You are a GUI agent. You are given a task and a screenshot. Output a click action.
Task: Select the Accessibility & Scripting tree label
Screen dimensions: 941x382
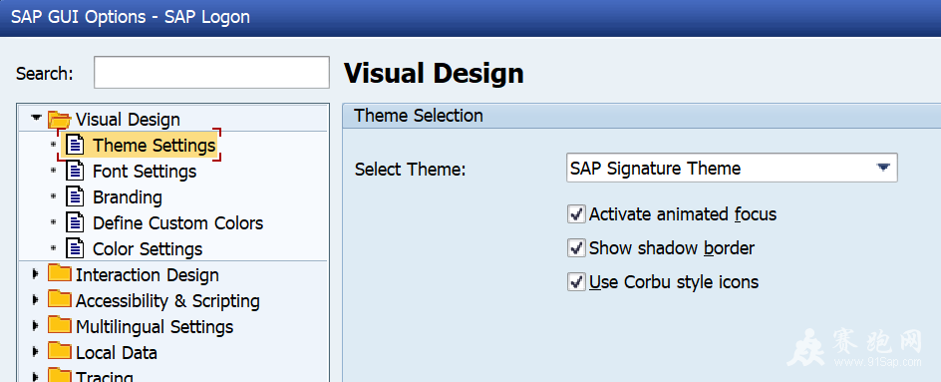(x=167, y=301)
